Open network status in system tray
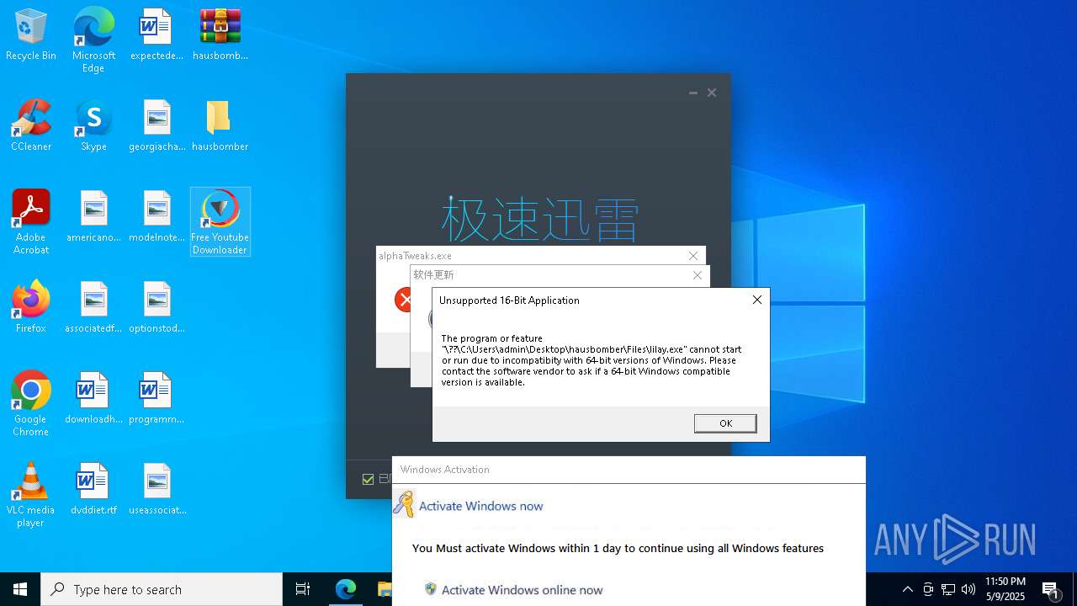1077x606 pixels. tap(948, 589)
